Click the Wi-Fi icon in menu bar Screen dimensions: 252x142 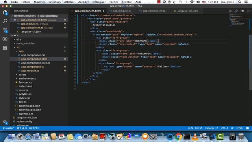192,2
